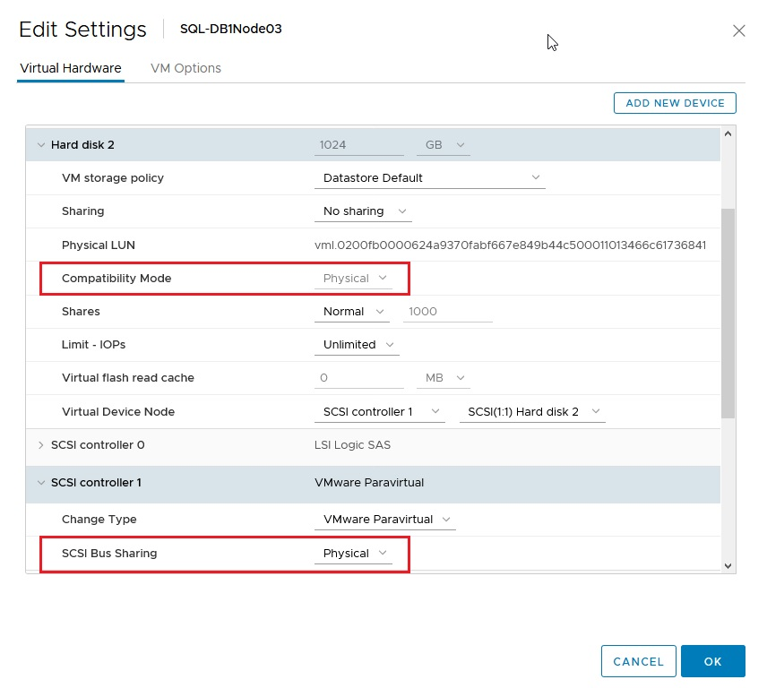Open the Sharing dropdown set to No sharing
This screenshot has height=688, width=767.
pyautogui.click(x=362, y=211)
